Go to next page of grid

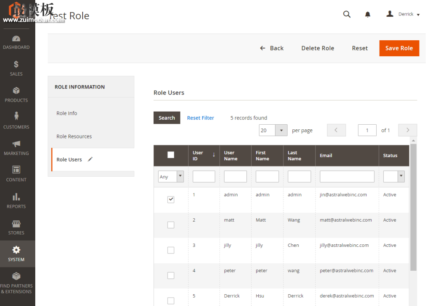click(407, 130)
